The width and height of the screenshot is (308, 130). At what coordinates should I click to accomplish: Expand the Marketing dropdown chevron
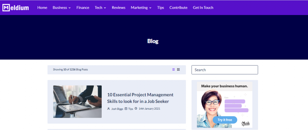click(x=150, y=8)
